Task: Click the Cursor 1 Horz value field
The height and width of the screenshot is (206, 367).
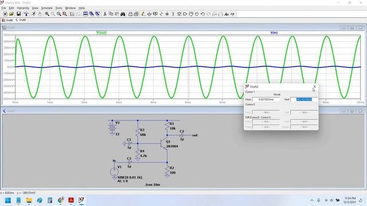Action: pyautogui.click(x=266, y=100)
